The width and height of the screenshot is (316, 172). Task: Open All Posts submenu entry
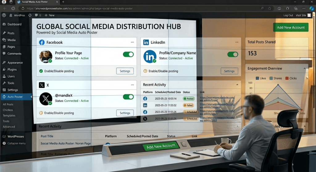(x=8, y=105)
